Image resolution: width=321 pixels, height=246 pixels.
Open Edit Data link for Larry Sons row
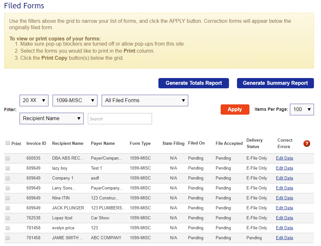(284, 188)
